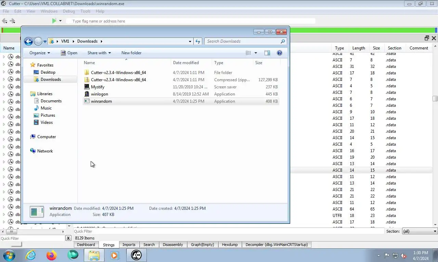Open the address bar history dropdown
This screenshot has height=262, width=438.
pyautogui.click(x=190, y=41)
